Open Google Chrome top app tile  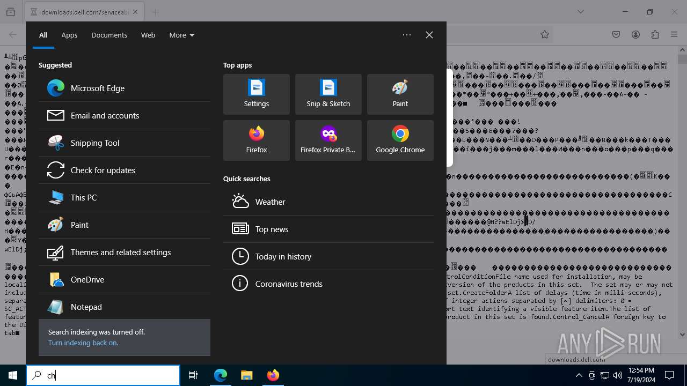click(x=400, y=140)
